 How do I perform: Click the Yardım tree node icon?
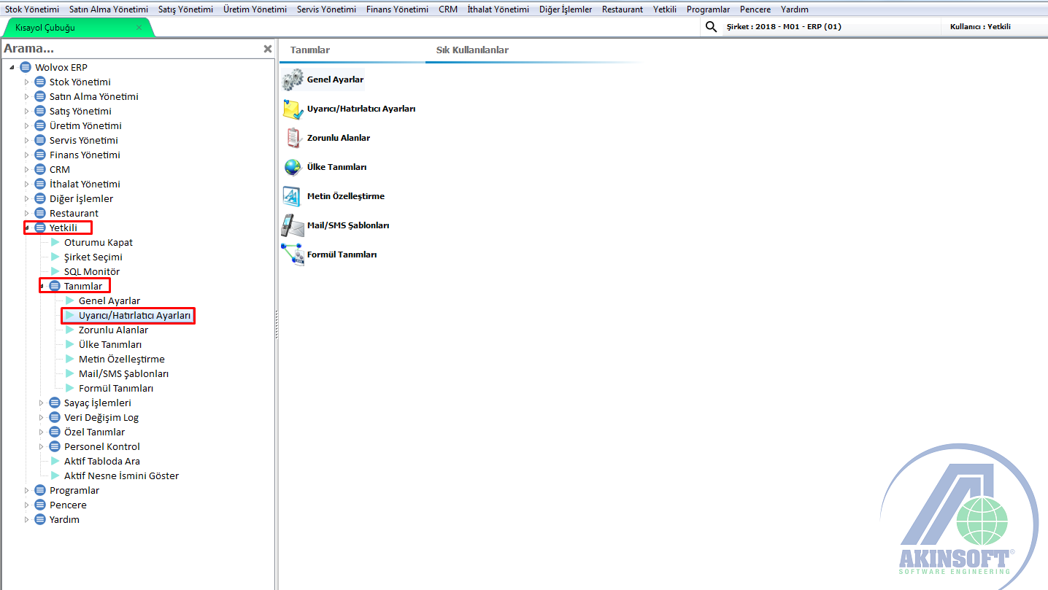pos(41,519)
